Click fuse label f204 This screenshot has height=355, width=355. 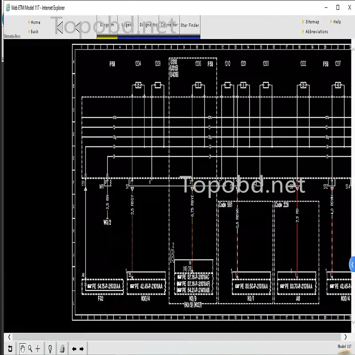click(x=138, y=63)
